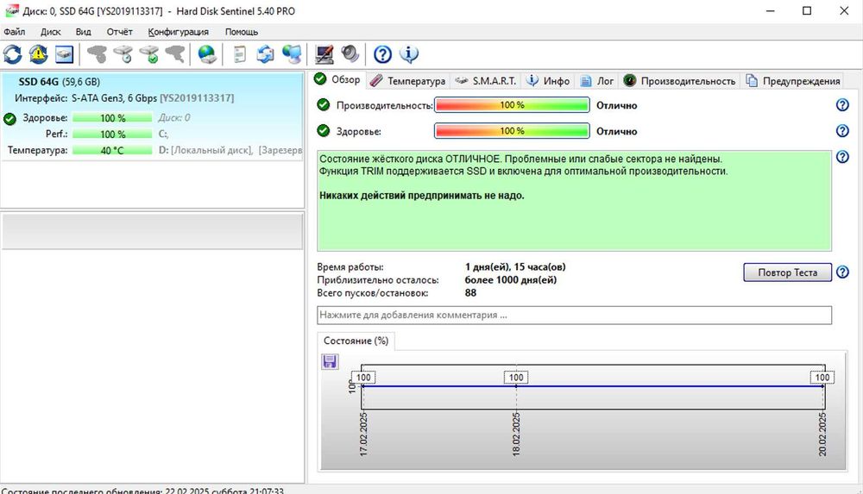Click help icon beside the green status box

[x=842, y=157]
